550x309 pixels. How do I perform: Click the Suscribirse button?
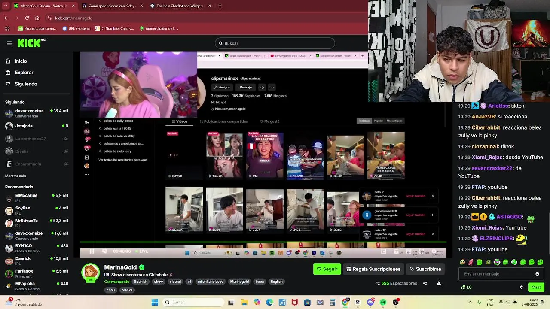[x=425, y=269]
